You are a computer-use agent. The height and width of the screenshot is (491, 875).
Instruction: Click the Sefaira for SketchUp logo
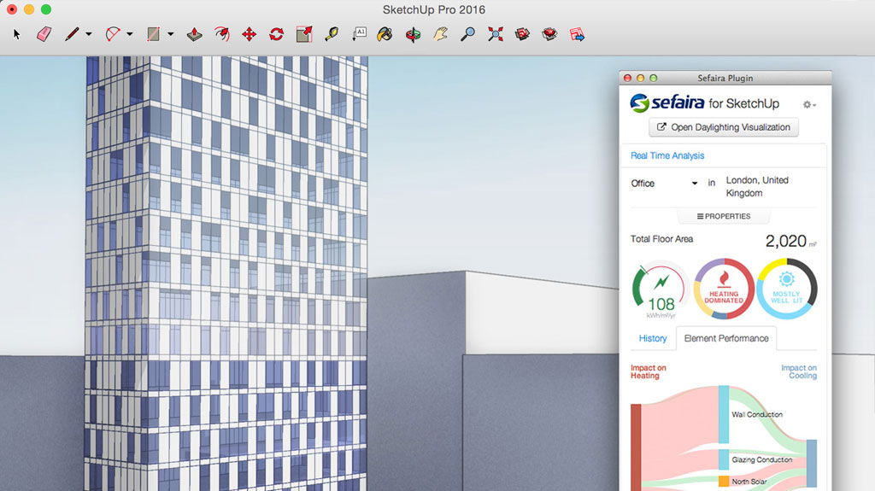[x=704, y=102]
